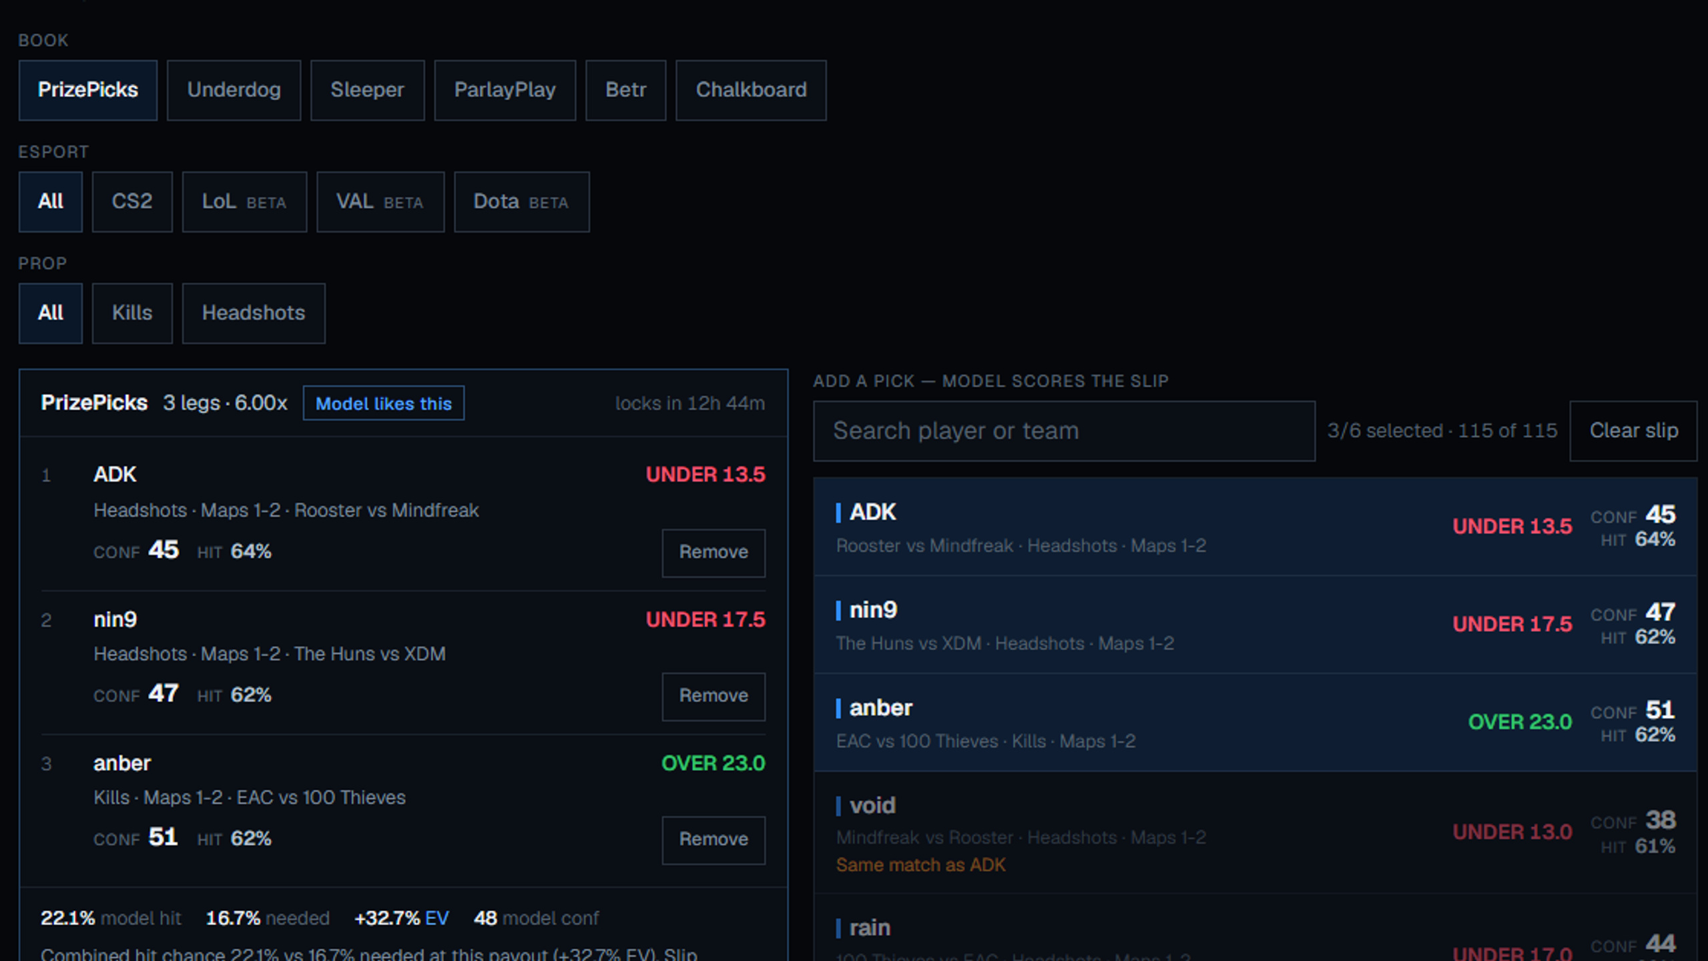Filter props to Headshots
1708x961 pixels.
pyautogui.click(x=254, y=313)
